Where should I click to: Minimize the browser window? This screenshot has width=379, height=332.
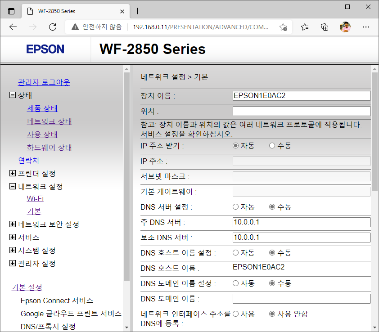click(x=327, y=7)
